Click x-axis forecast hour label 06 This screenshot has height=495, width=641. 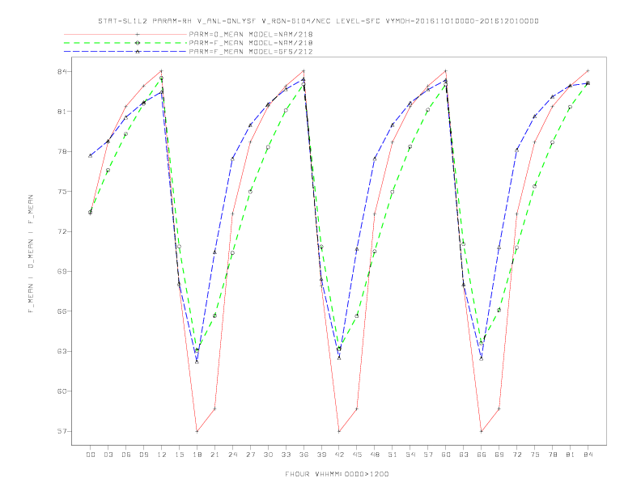[126, 455]
